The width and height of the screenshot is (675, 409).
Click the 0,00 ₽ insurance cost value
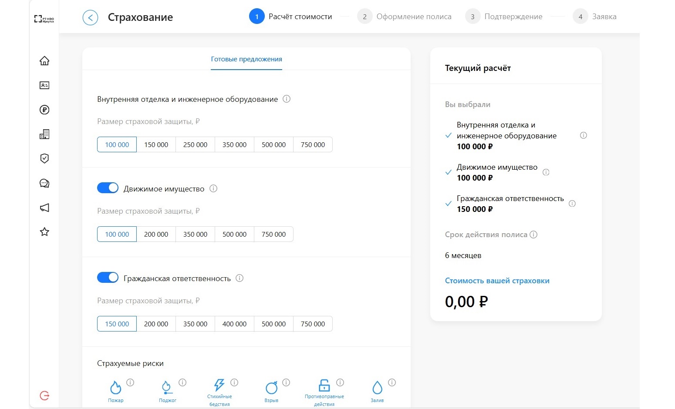466,302
